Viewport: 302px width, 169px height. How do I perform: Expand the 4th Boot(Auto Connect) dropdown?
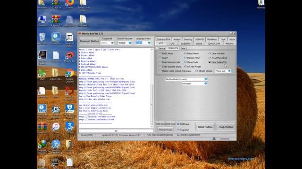[x=206, y=79]
